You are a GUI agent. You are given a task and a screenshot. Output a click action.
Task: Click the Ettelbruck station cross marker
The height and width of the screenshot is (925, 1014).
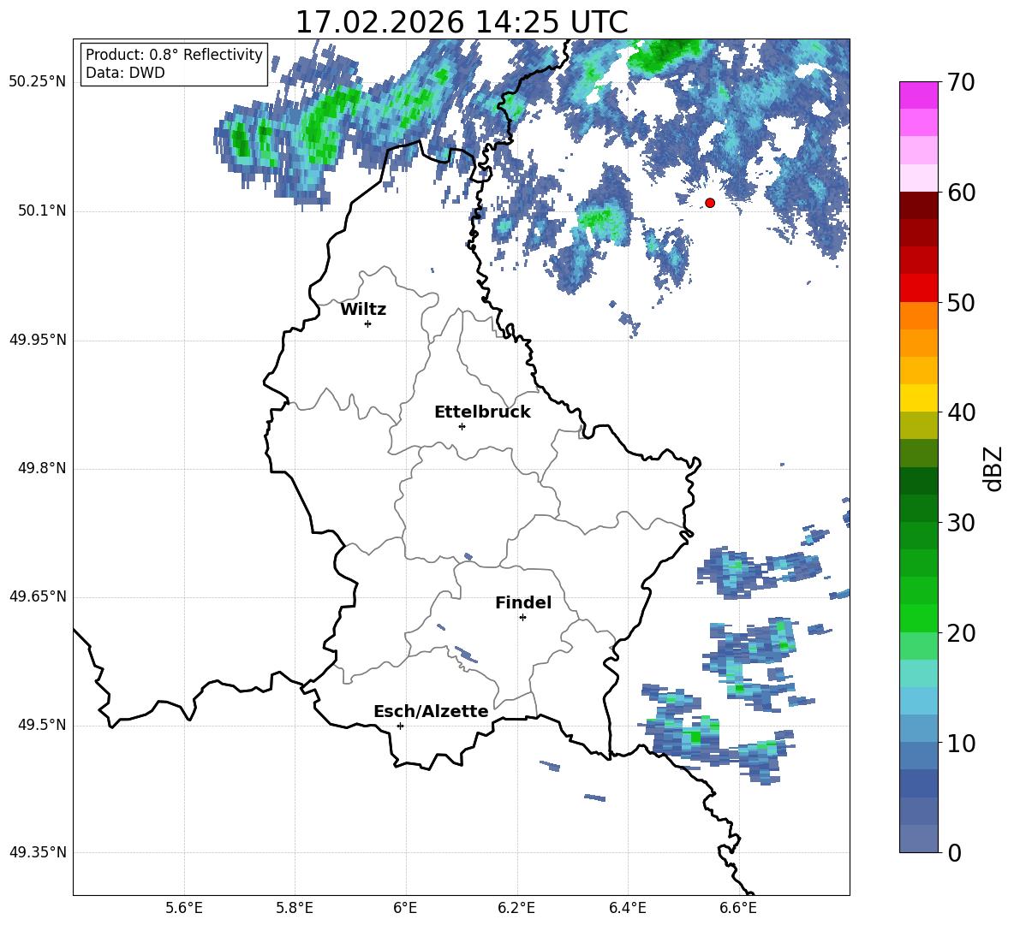coord(462,426)
